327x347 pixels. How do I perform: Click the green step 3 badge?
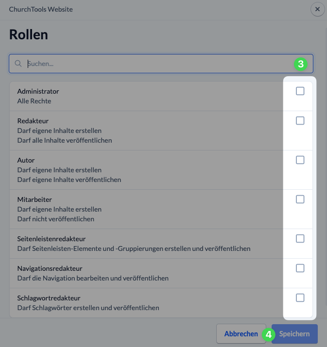click(x=301, y=64)
